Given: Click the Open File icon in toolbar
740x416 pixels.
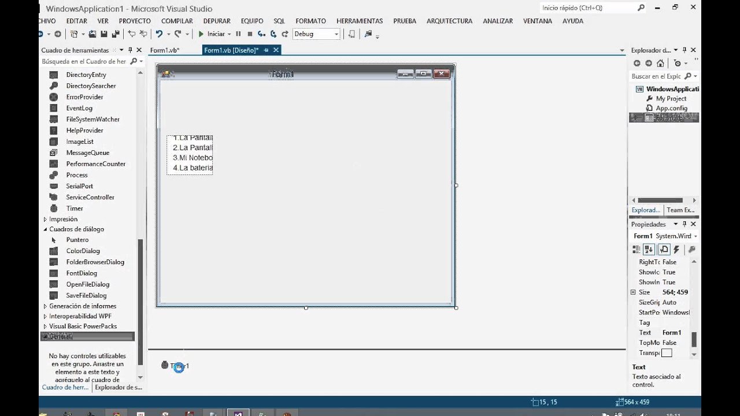Looking at the screenshot, I should tap(92, 34).
